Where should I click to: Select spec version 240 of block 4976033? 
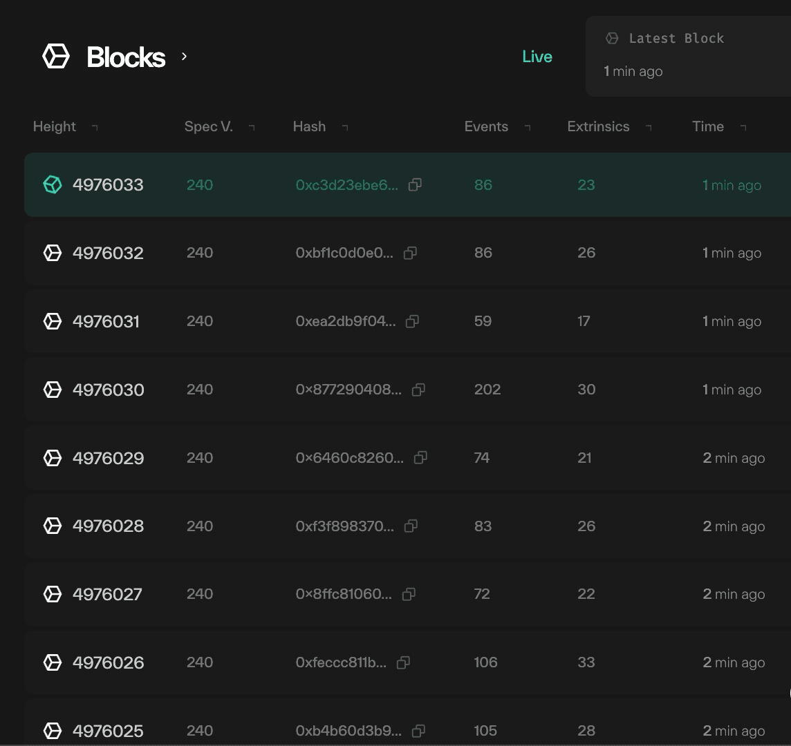point(200,185)
